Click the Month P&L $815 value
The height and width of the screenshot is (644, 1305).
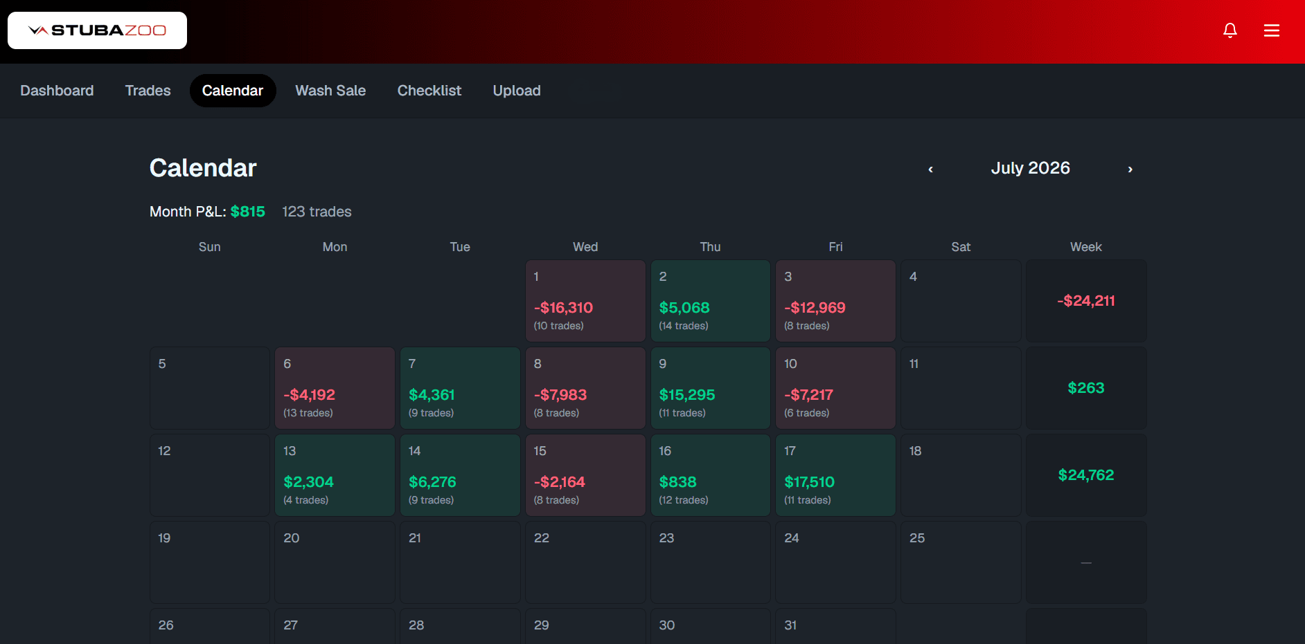click(247, 212)
